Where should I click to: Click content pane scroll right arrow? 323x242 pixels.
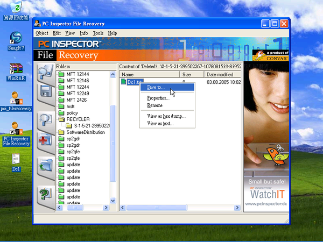237,208
